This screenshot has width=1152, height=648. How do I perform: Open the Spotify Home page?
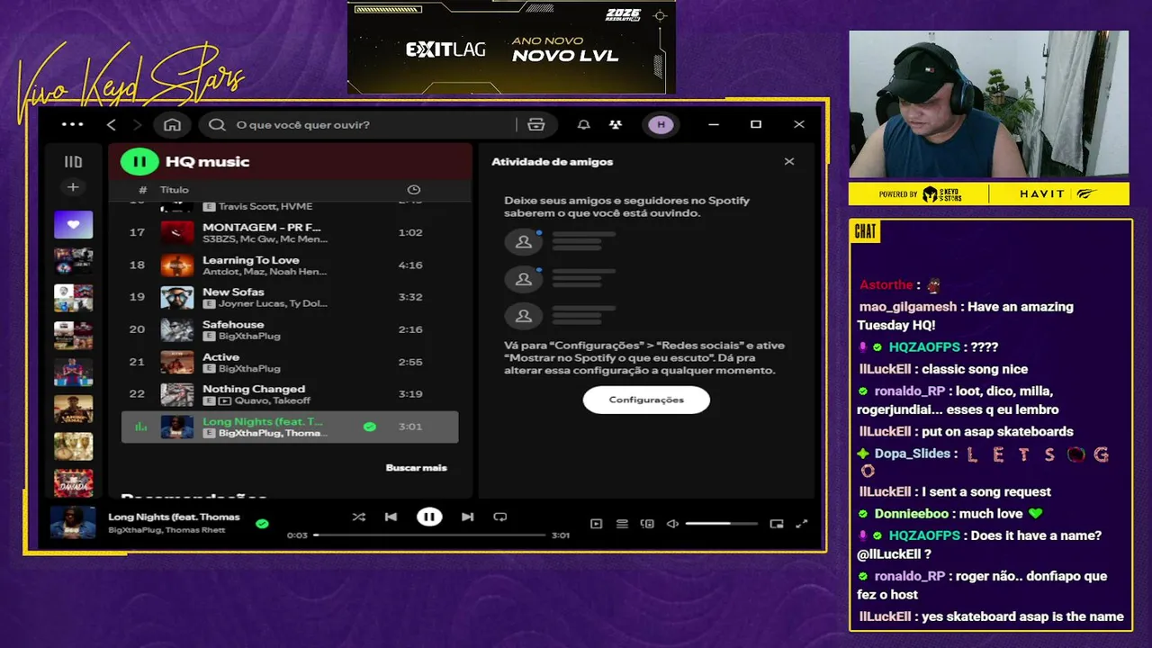click(x=173, y=124)
